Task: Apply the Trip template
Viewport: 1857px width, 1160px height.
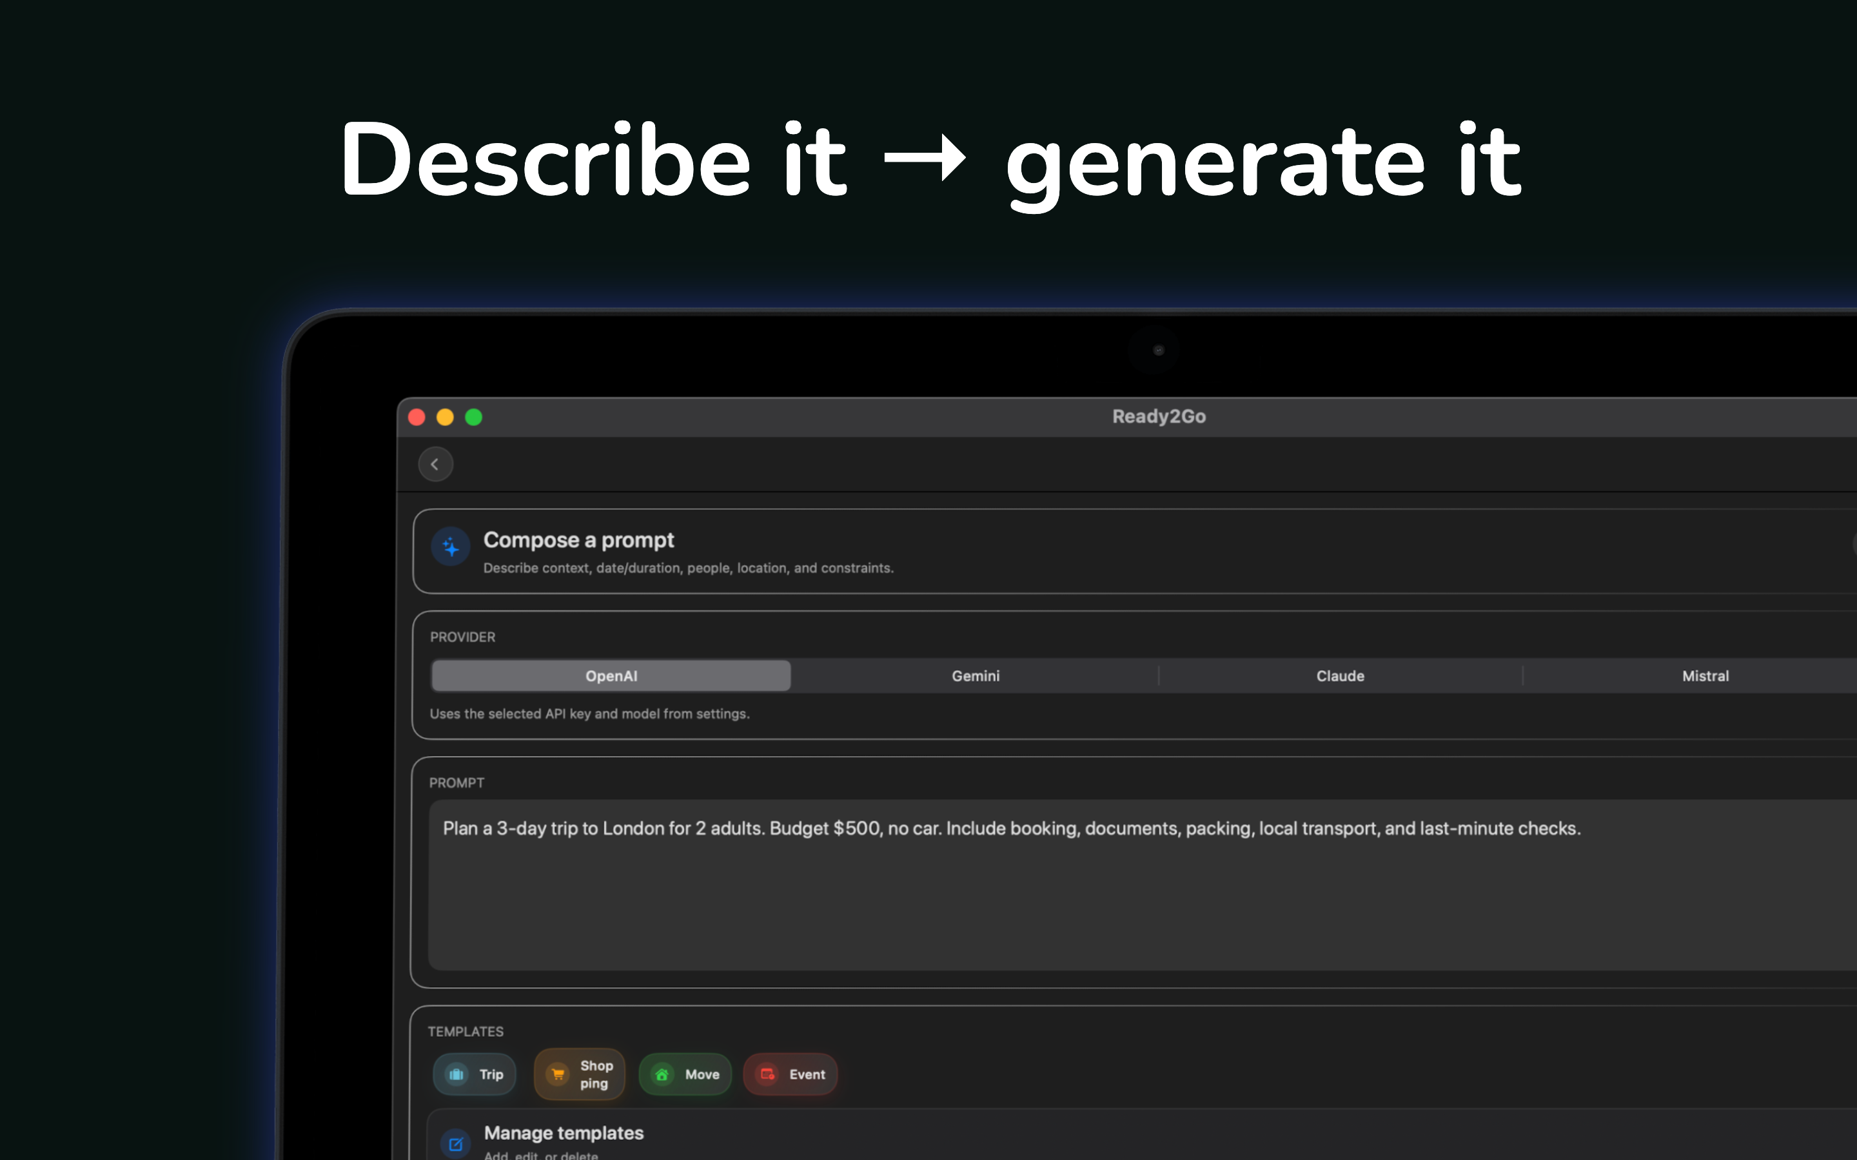Action: [x=474, y=1074]
